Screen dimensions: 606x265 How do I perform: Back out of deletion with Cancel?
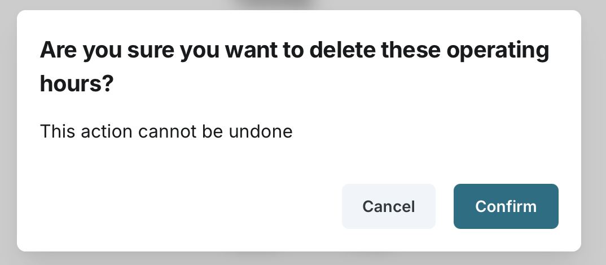pyautogui.click(x=388, y=206)
